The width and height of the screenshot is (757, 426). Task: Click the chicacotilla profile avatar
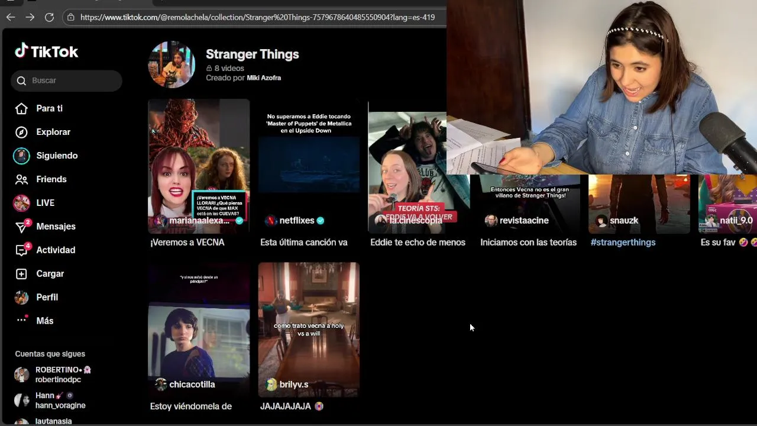[x=160, y=385]
